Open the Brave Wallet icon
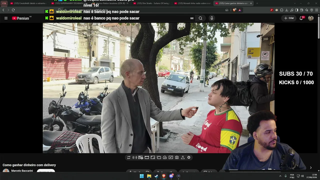320x180 pixels. 301,10
